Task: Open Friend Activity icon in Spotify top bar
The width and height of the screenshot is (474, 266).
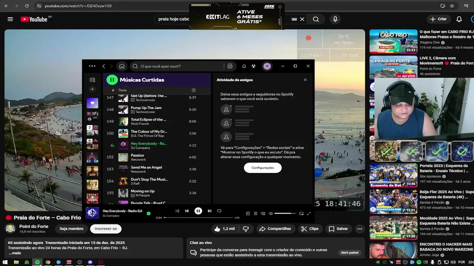Action: [x=253, y=66]
